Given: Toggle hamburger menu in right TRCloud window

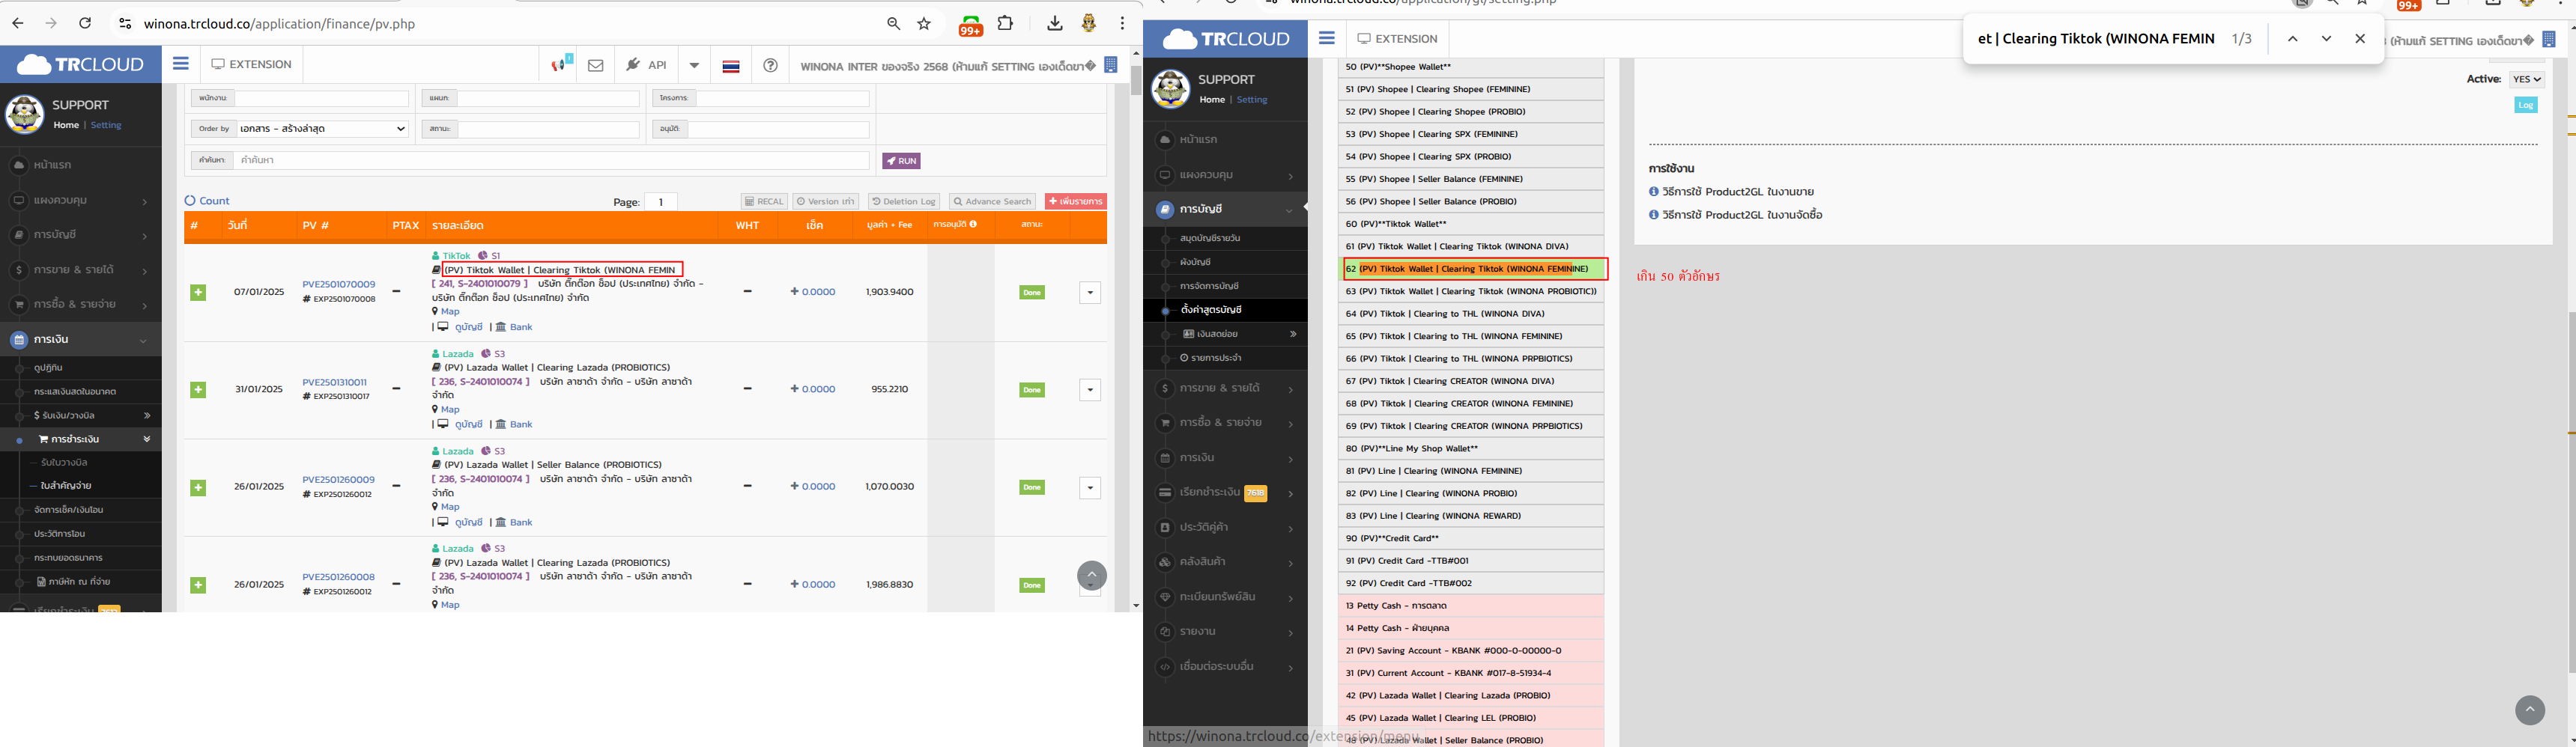Looking at the screenshot, I should (x=1327, y=38).
